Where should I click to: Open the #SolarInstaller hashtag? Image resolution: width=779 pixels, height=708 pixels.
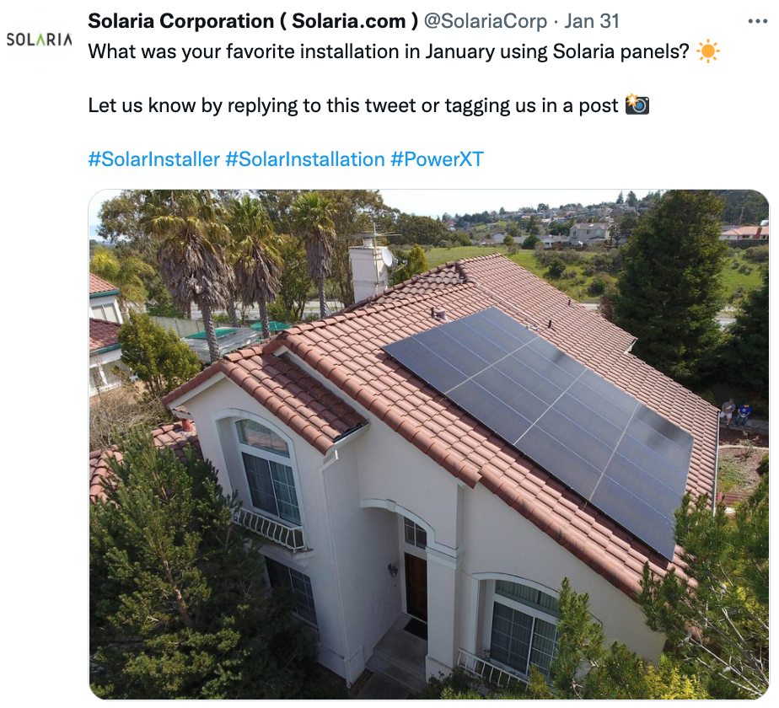coord(154,159)
